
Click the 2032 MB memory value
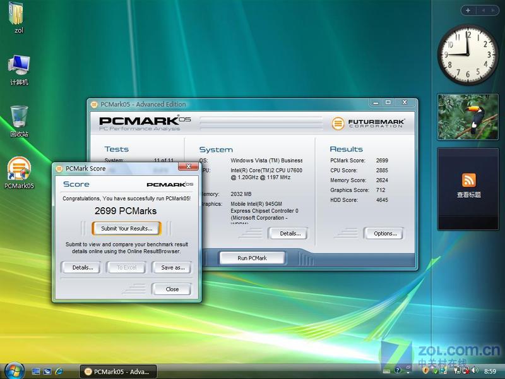[x=241, y=194]
